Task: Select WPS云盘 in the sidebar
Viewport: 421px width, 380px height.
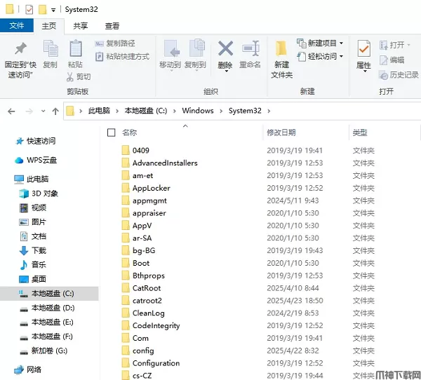Action: point(36,161)
